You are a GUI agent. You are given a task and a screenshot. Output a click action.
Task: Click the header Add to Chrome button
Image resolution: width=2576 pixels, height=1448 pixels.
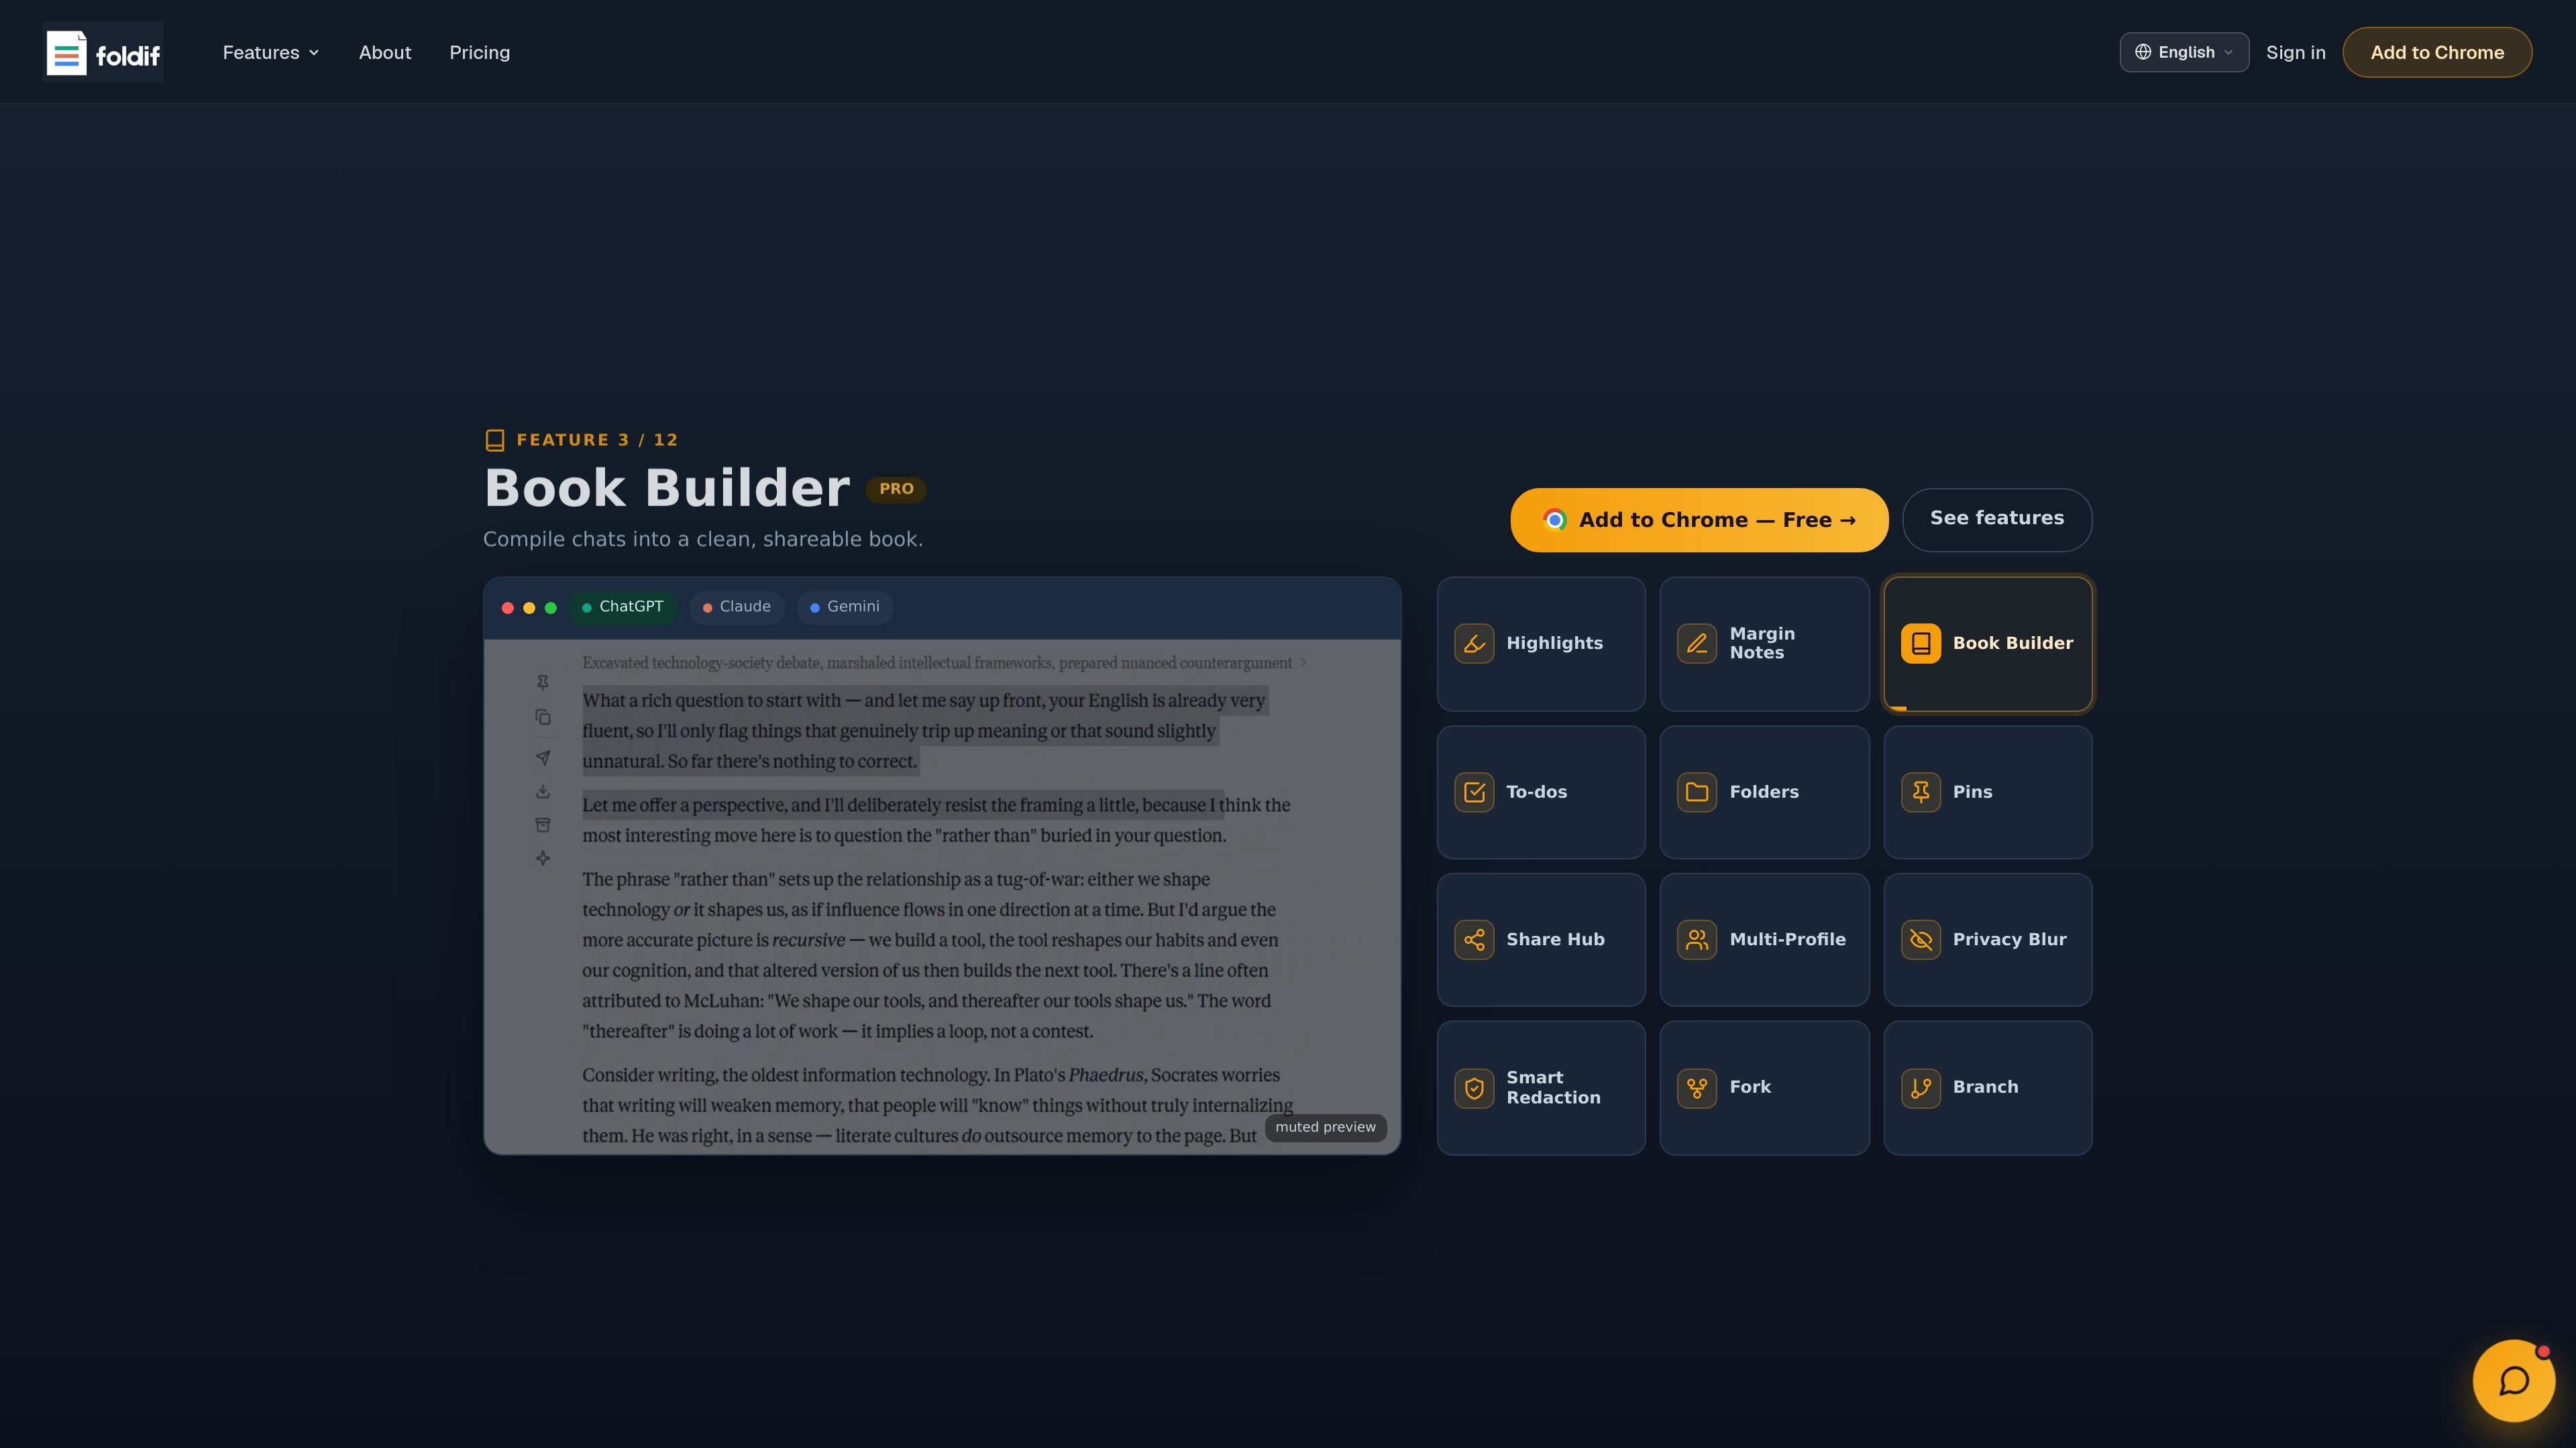tap(2437, 53)
